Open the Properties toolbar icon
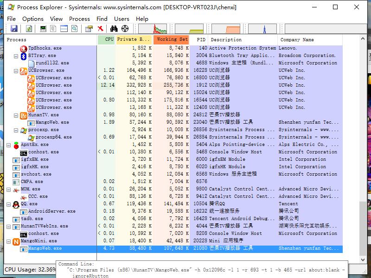Screen dimensions: 371x278 pyautogui.click(x=89, y=29)
